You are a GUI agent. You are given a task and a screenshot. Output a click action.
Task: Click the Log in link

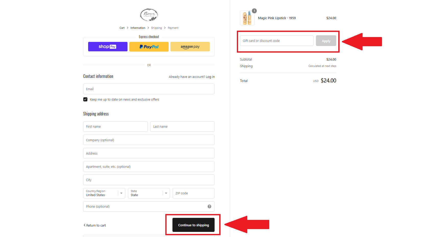click(x=210, y=77)
